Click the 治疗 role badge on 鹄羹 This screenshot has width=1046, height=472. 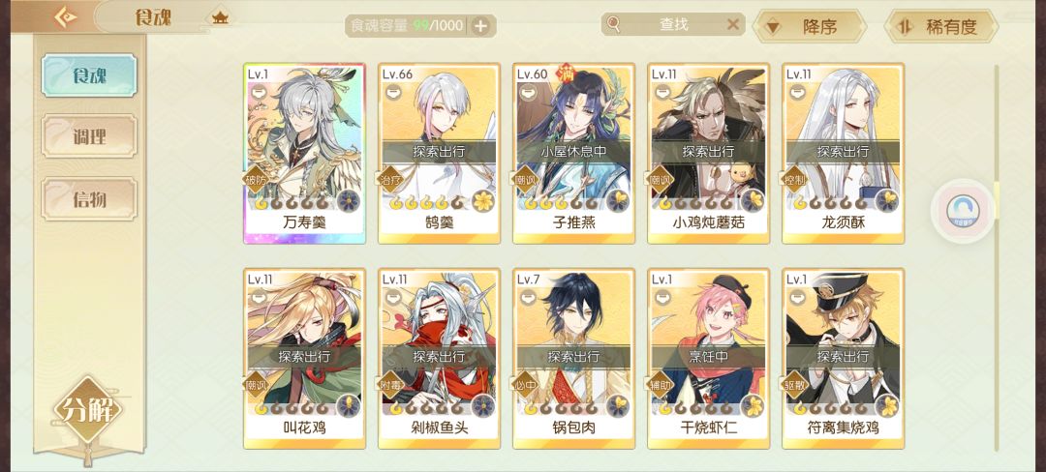coord(391,179)
